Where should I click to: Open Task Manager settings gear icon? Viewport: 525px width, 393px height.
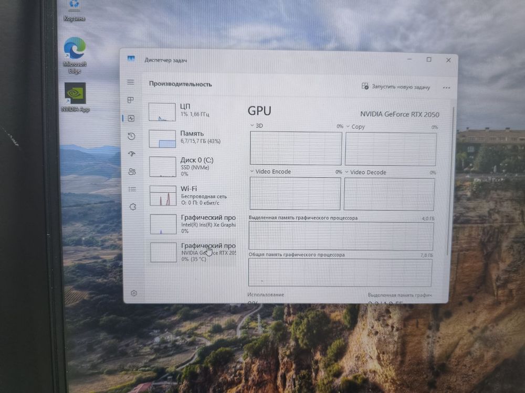tap(134, 293)
